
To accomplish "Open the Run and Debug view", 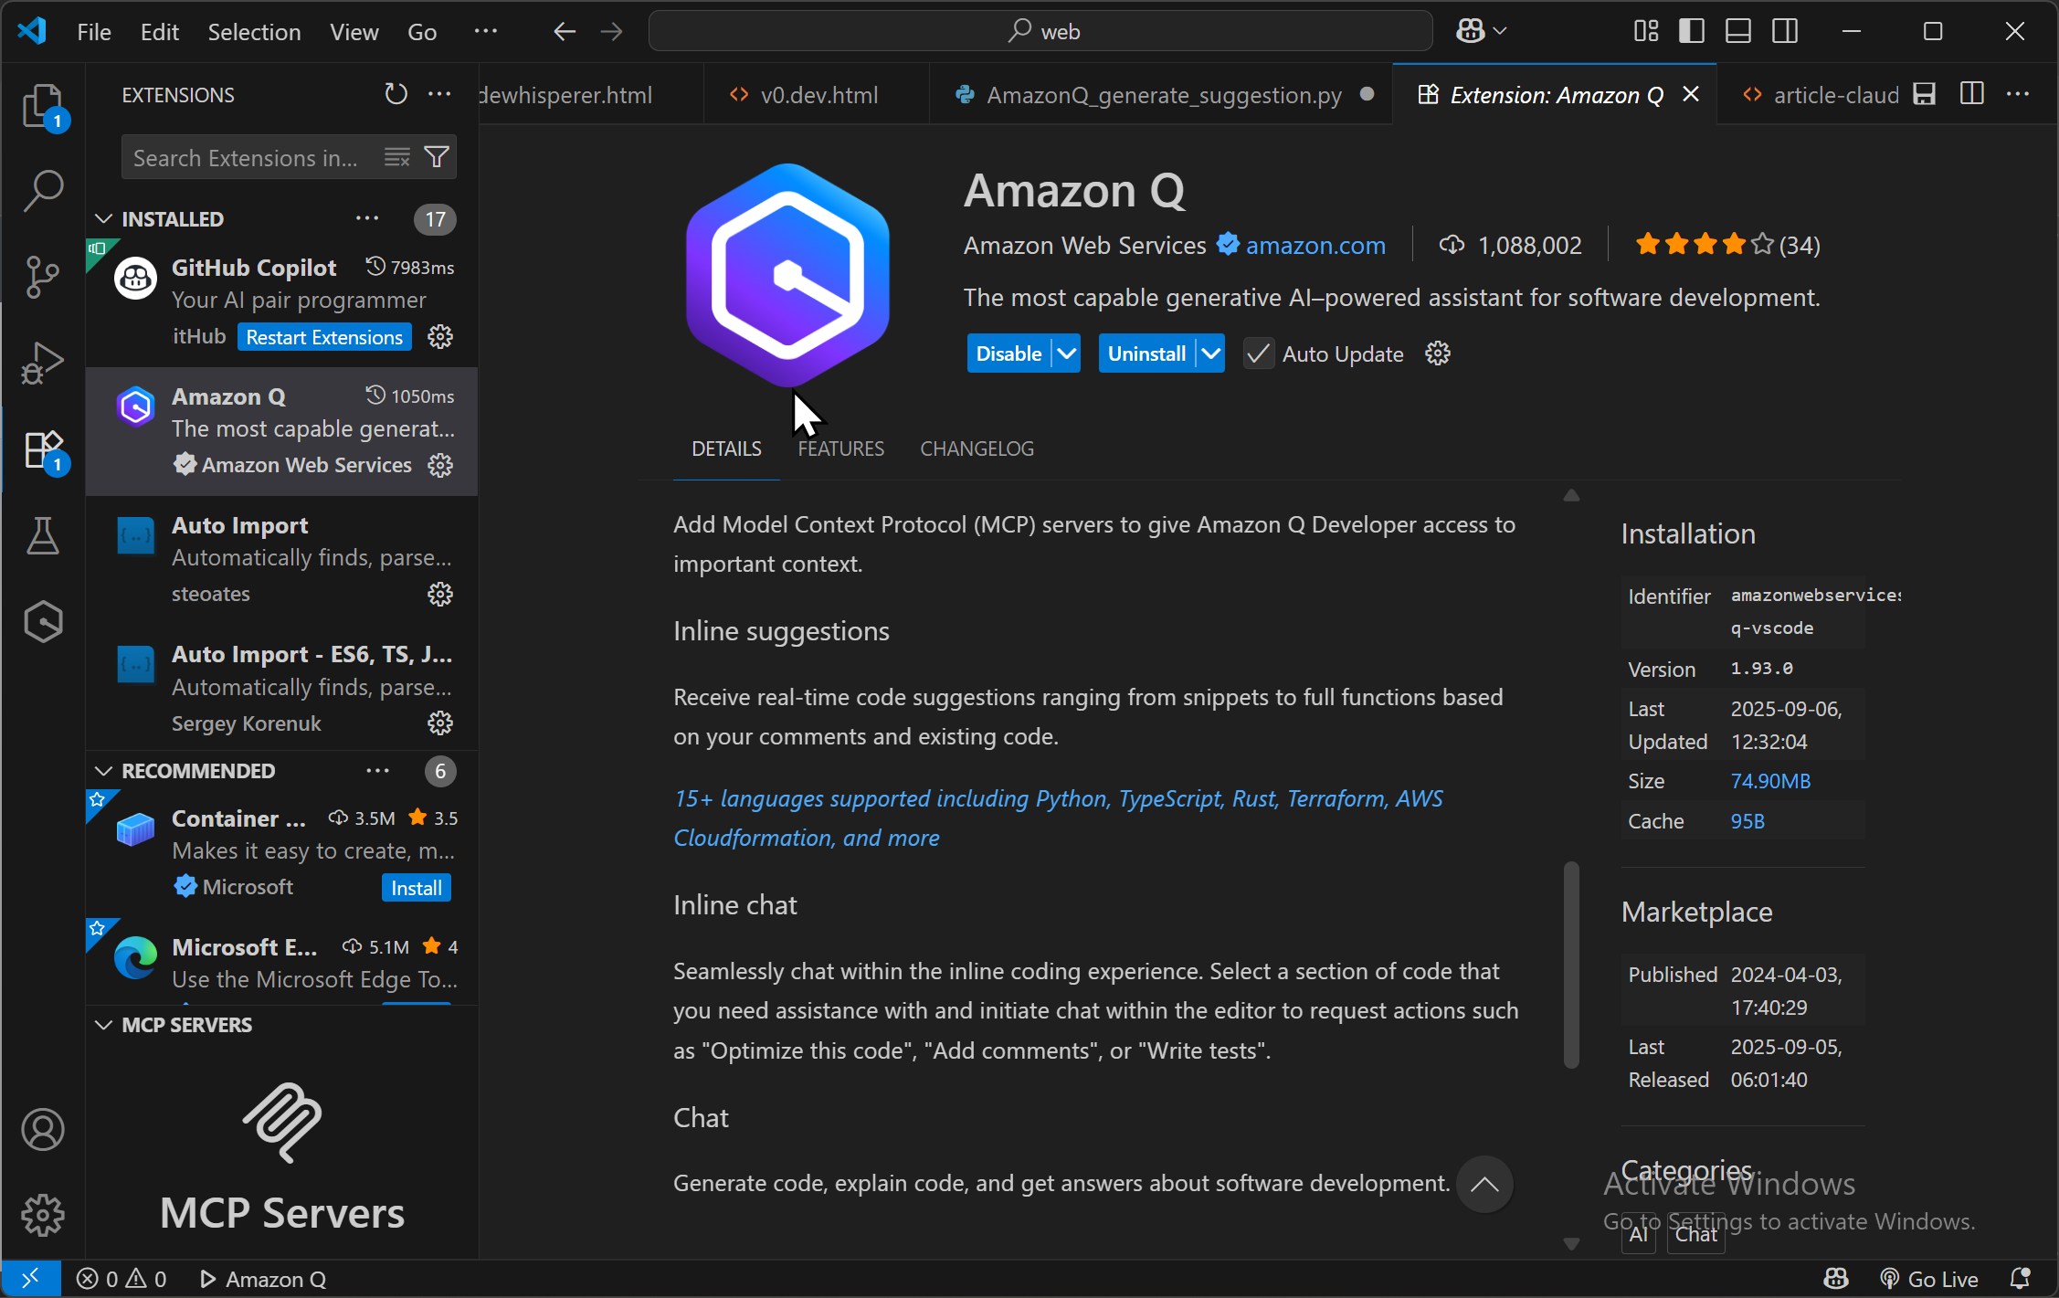I will click(42, 363).
